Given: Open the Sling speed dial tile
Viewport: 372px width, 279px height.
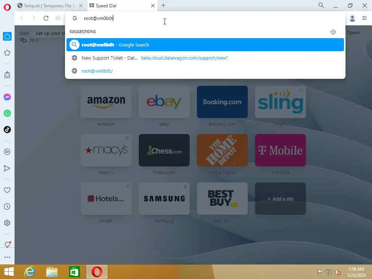Looking at the screenshot, I should (280, 102).
